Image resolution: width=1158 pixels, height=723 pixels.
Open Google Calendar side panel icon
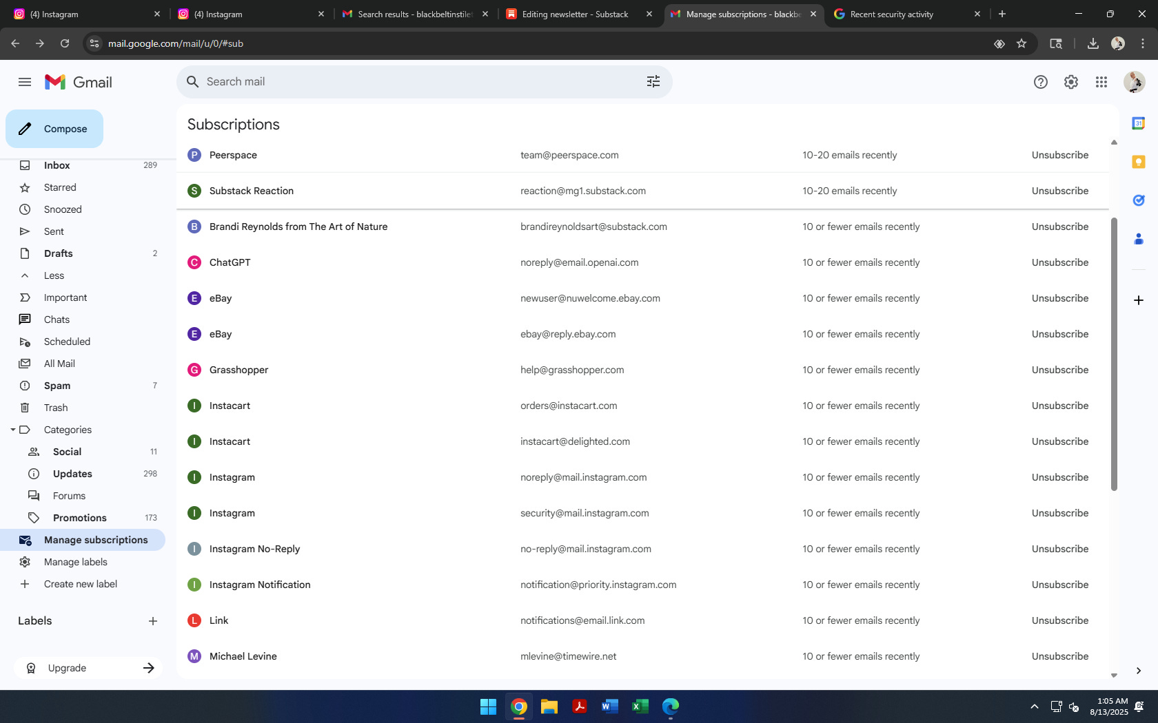[x=1139, y=123]
